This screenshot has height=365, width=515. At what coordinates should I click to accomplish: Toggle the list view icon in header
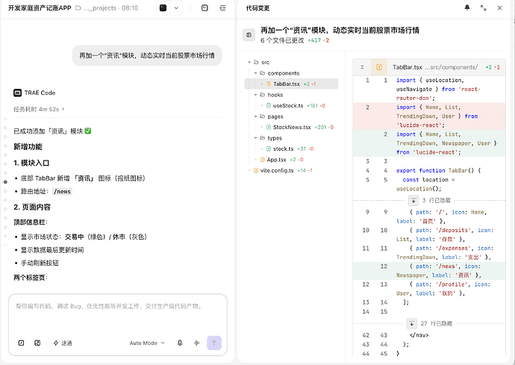click(222, 8)
